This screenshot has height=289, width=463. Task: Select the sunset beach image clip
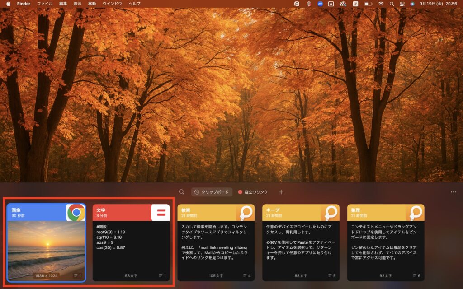pyautogui.click(x=46, y=248)
